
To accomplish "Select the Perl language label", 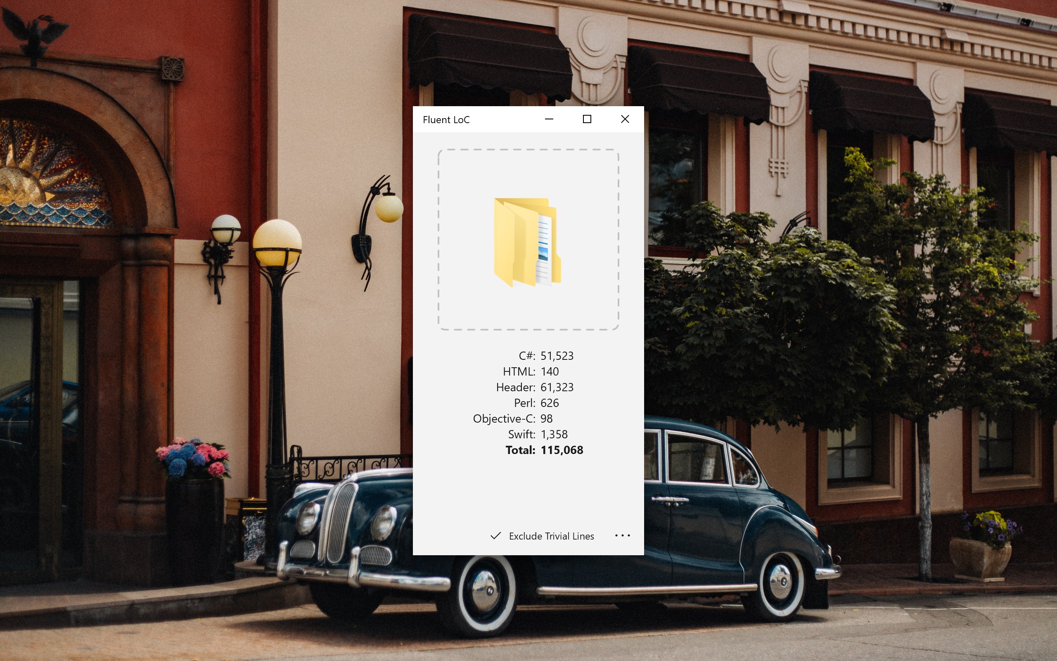I will tap(524, 403).
